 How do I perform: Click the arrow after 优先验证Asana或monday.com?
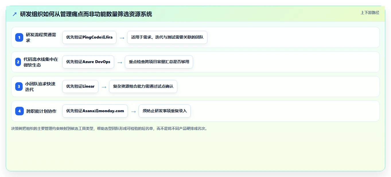click(x=133, y=111)
